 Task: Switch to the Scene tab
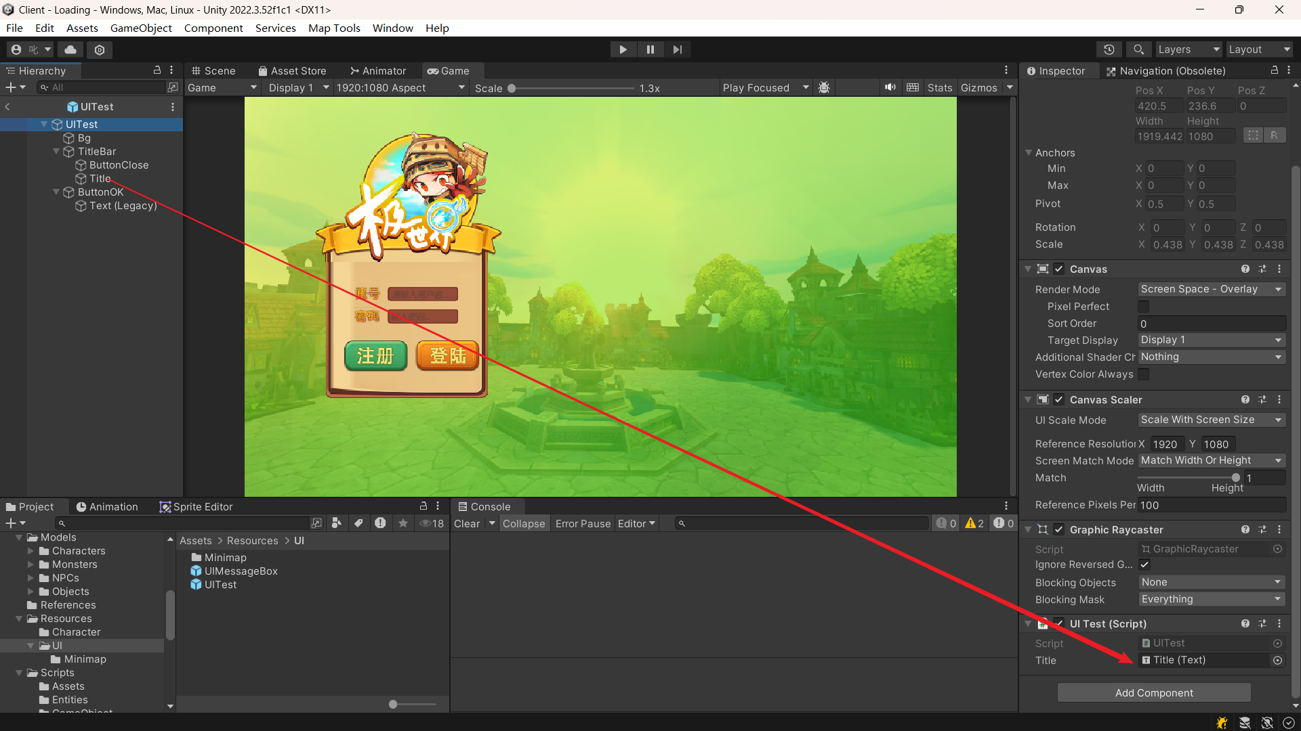[x=213, y=70]
